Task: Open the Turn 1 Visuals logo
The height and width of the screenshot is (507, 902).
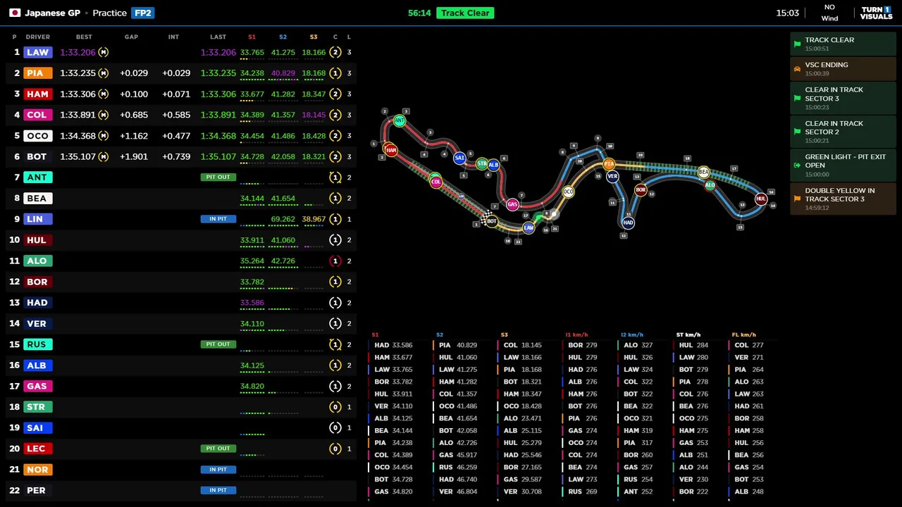Action: click(x=876, y=13)
